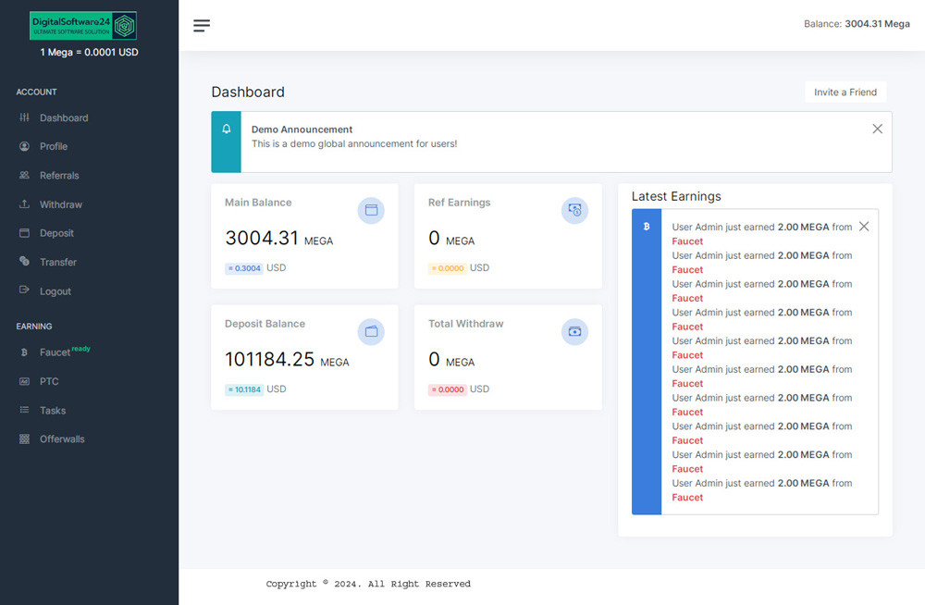Click the Tasks list icon
This screenshot has width=925, height=605.
coord(24,410)
